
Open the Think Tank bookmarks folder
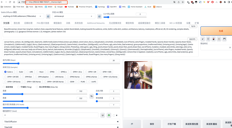pos(19,7)
